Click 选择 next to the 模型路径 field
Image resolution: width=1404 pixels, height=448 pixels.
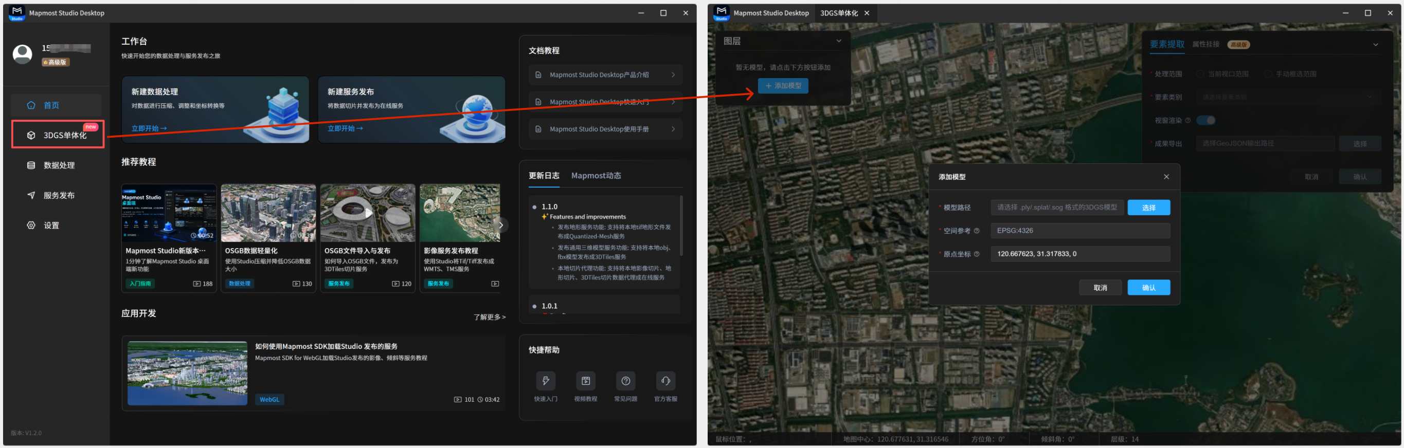coord(1149,208)
